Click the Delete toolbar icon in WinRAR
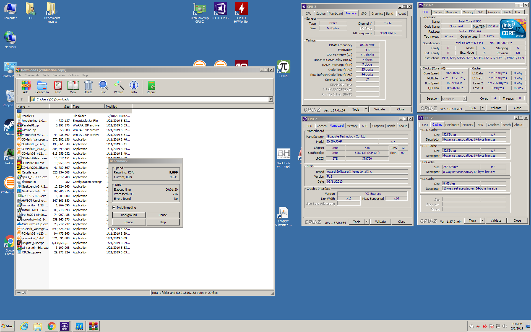This screenshot has height=332, width=531. 88,87
